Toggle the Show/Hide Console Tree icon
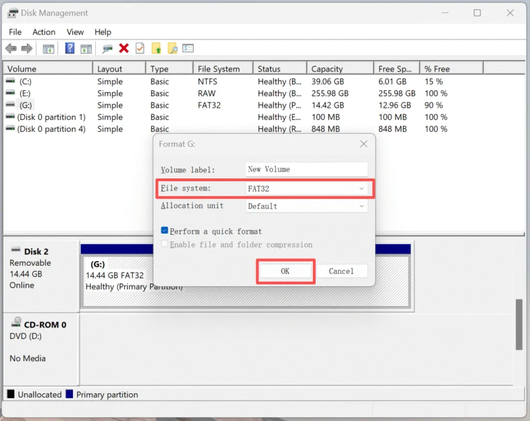This screenshot has height=421, width=530. pos(49,48)
